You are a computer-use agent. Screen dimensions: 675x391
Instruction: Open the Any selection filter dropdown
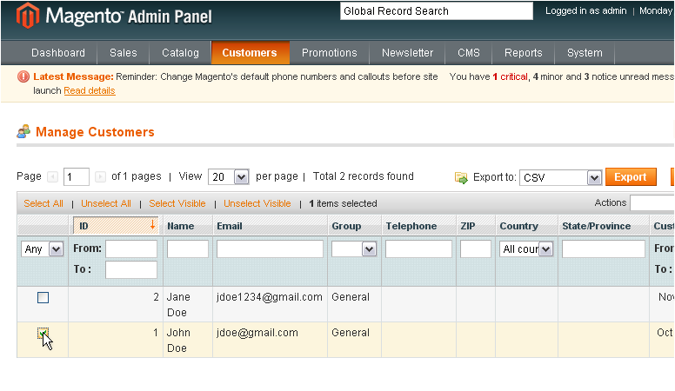point(42,249)
